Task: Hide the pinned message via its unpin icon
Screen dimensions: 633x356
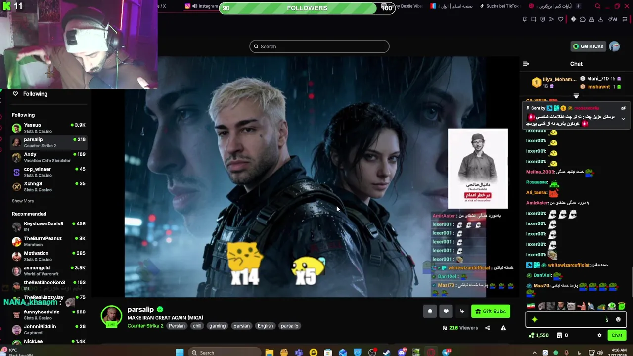Action: (623, 108)
